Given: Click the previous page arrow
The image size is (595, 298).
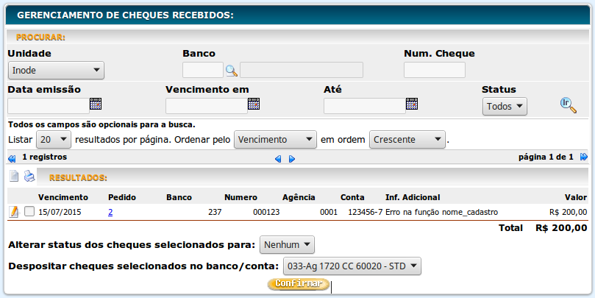Looking at the screenshot, I should tap(277, 158).
